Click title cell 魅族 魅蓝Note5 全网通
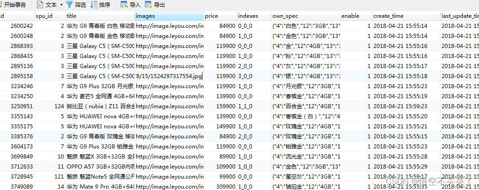 100,177
